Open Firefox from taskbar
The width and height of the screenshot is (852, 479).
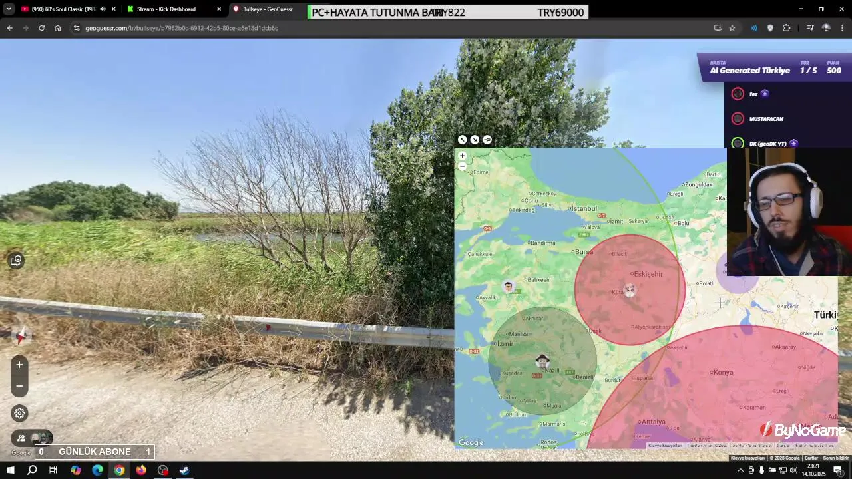141,470
